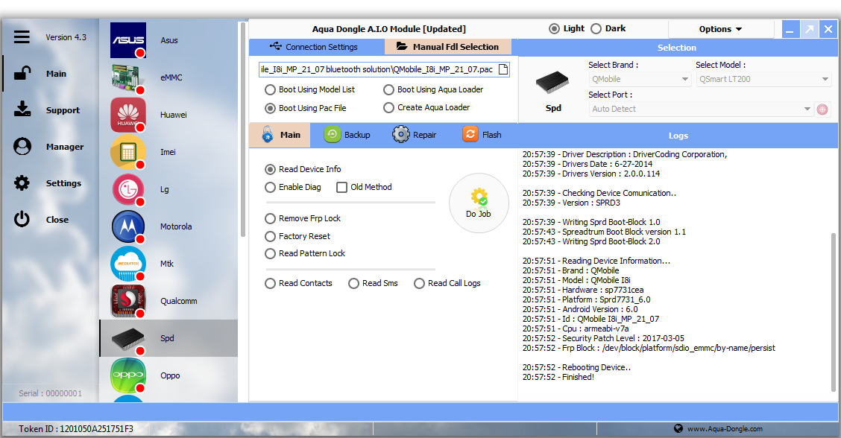Switch to the Main operations tab

click(x=280, y=135)
